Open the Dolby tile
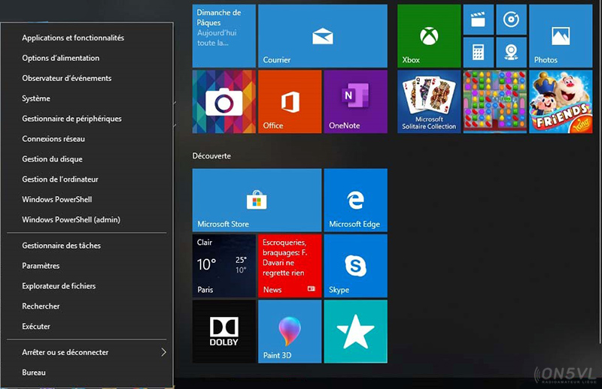 [223, 331]
